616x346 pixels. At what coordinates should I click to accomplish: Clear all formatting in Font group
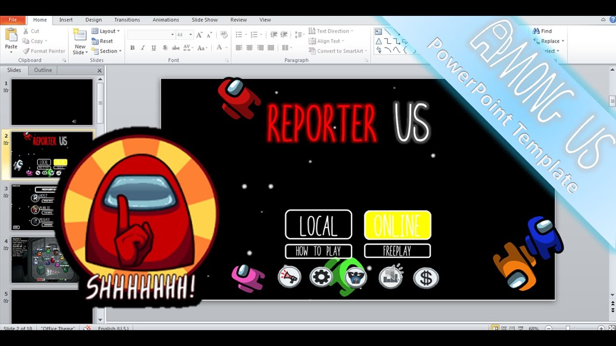pos(223,35)
